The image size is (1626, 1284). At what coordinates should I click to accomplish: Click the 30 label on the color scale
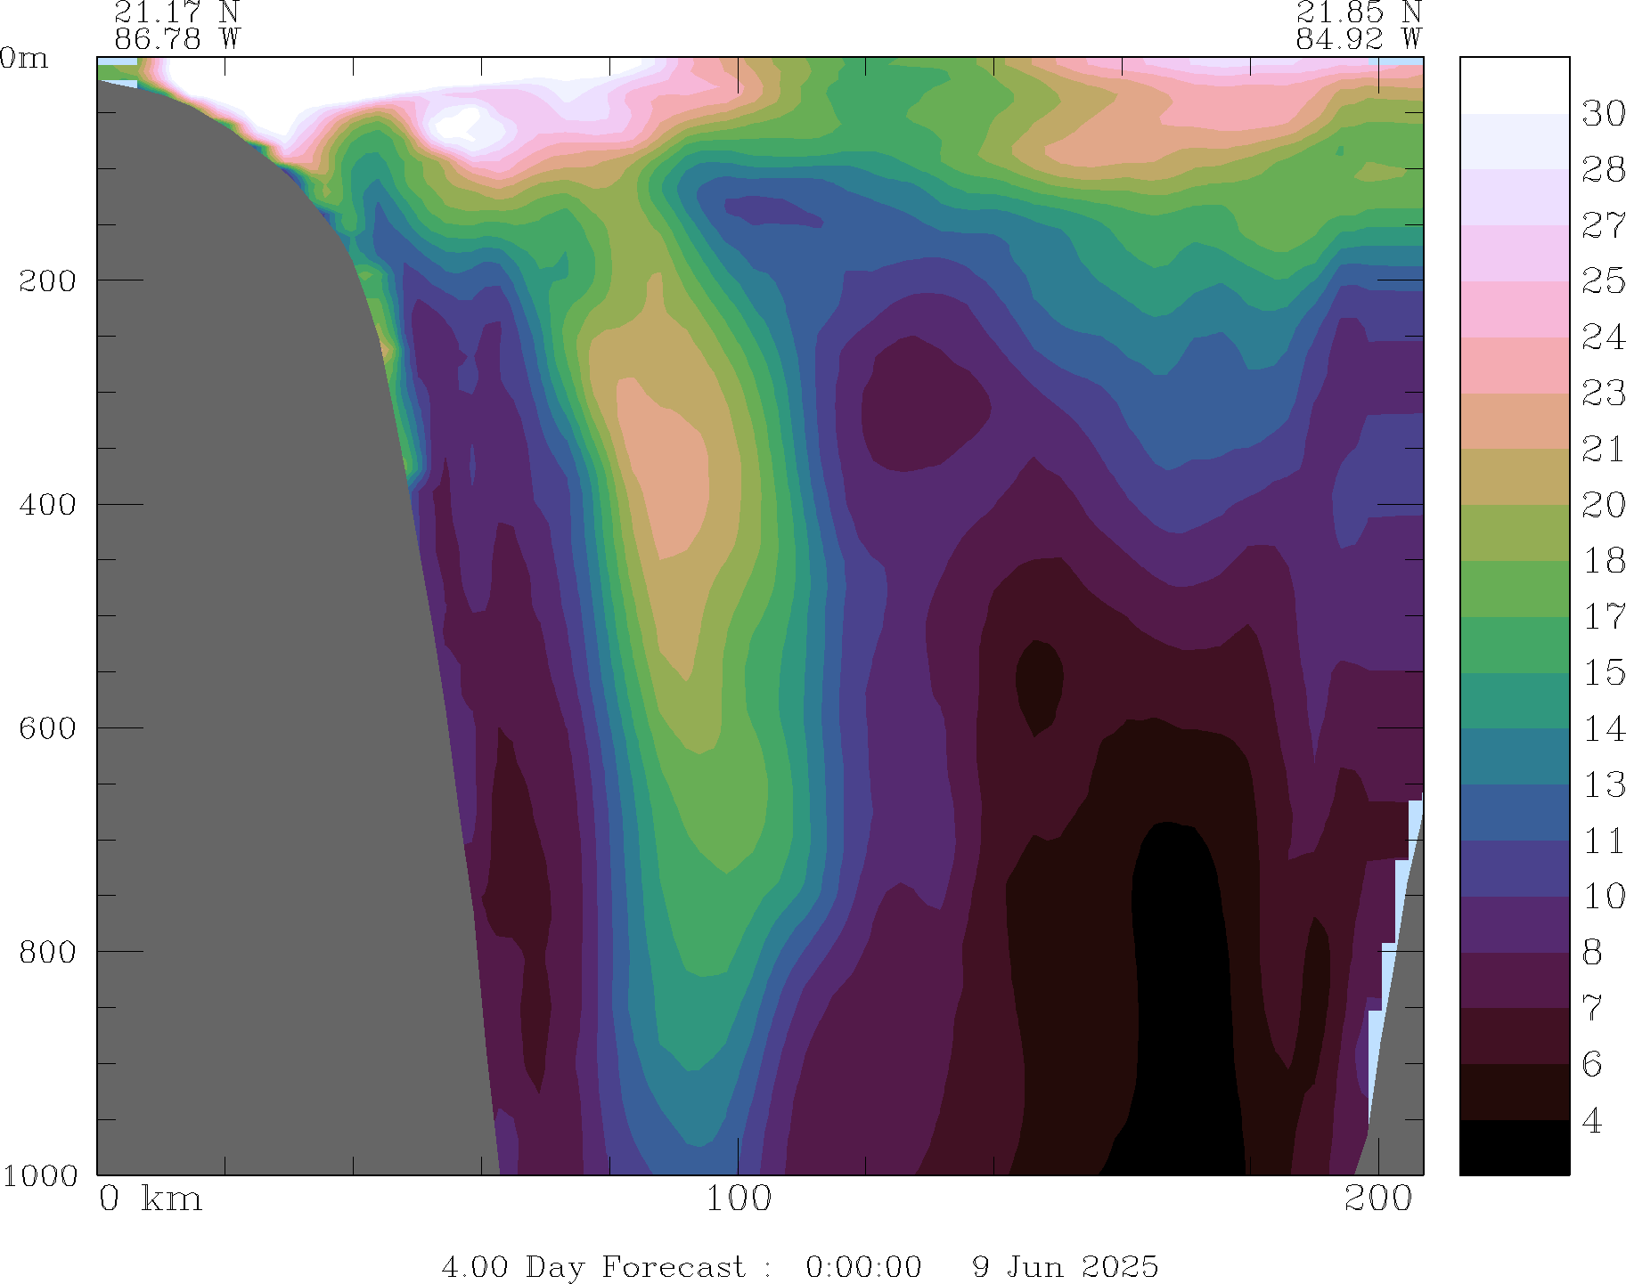1603,114
